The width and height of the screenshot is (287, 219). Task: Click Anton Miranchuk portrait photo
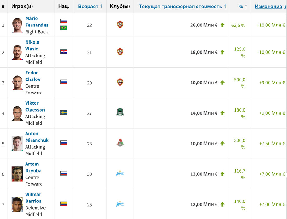tap(17, 144)
